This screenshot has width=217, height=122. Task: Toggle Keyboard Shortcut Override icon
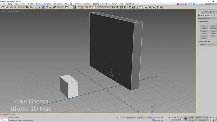point(75,7)
